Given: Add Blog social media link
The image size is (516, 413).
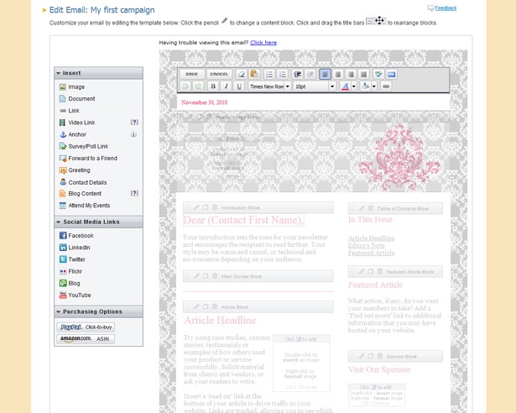Looking at the screenshot, I should coord(70,283).
